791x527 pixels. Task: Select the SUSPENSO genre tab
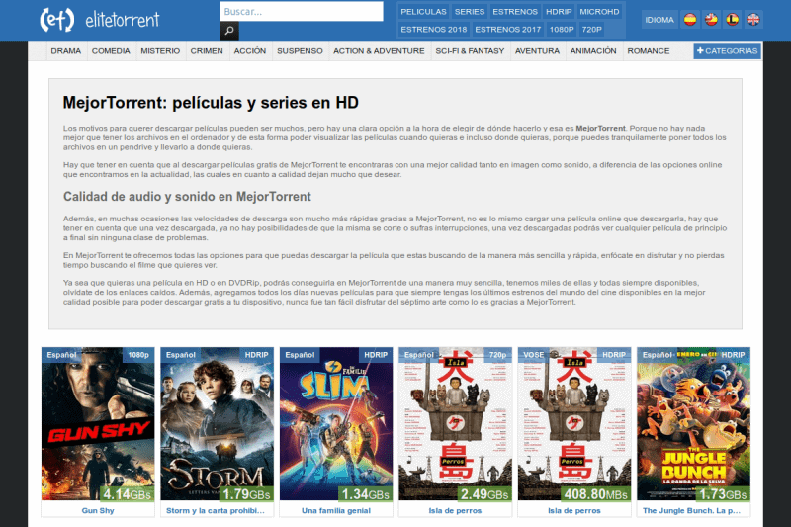301,51
